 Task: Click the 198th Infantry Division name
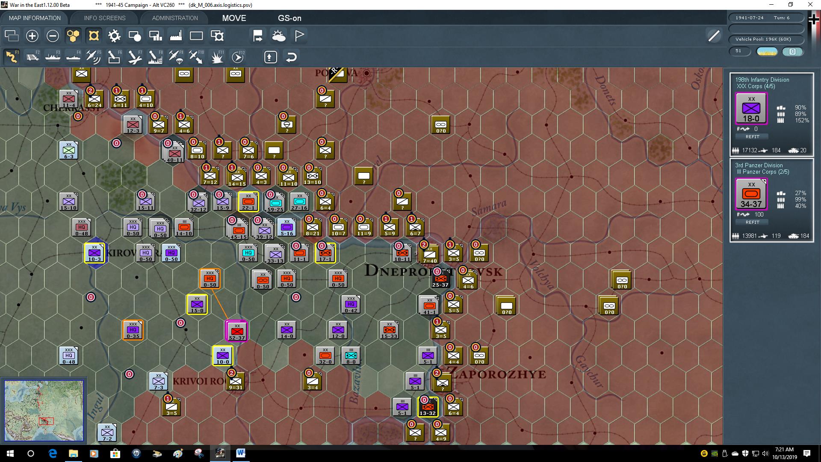pos(762,80)
